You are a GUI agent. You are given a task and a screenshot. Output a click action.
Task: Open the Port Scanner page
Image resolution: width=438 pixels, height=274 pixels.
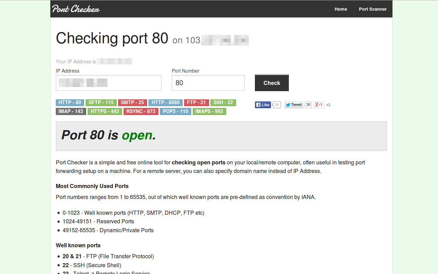(x=373, y=9)
